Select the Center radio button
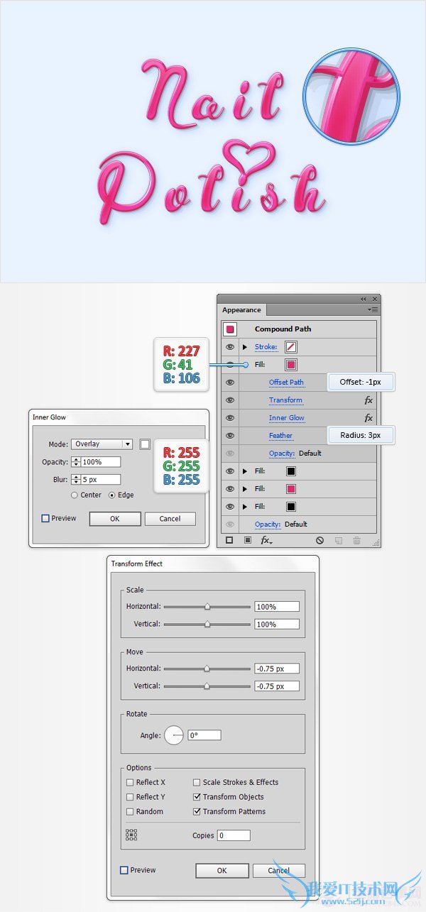 tap(75, 495)
